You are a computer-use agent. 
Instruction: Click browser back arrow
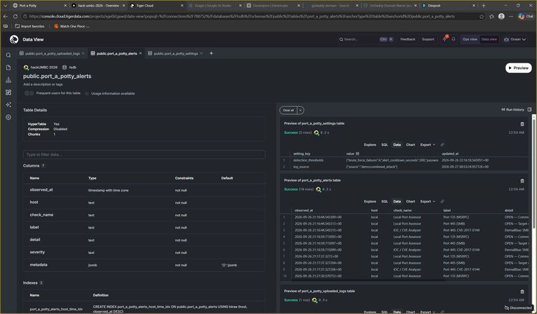[x=5, y=16]
